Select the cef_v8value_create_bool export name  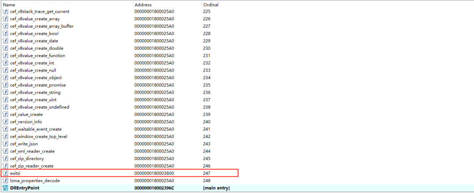[x=35, y=33]
